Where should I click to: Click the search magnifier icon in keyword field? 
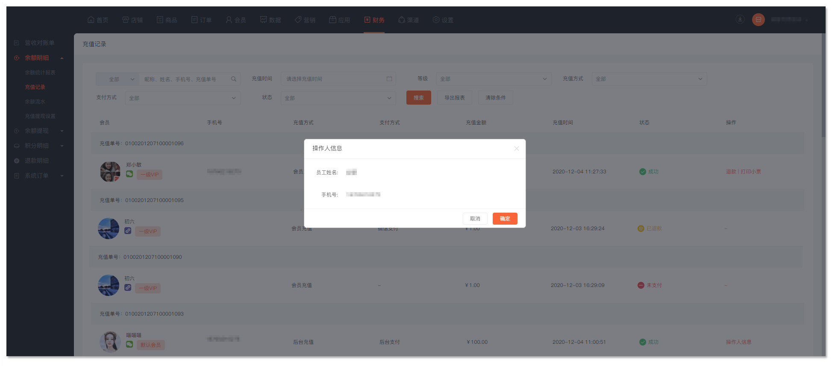pyautogui.click(x=234, y=79)
